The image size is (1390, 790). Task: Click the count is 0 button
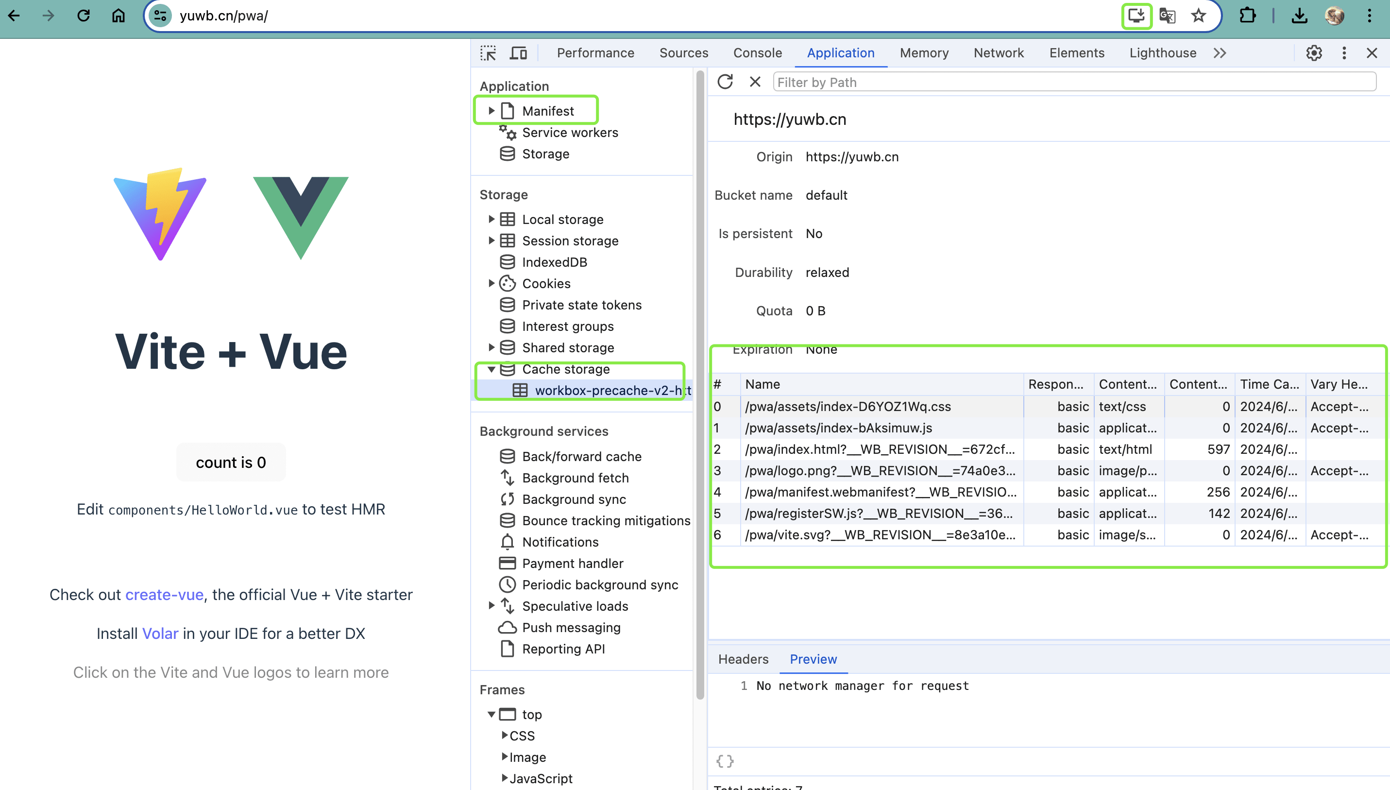(231, 462)
